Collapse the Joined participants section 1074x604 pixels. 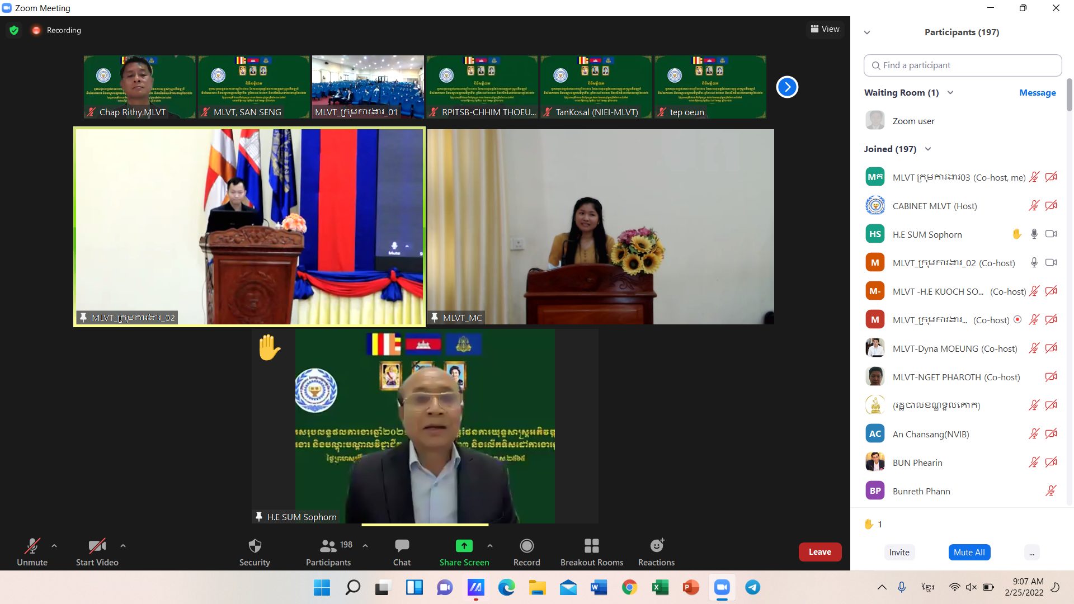928,149
